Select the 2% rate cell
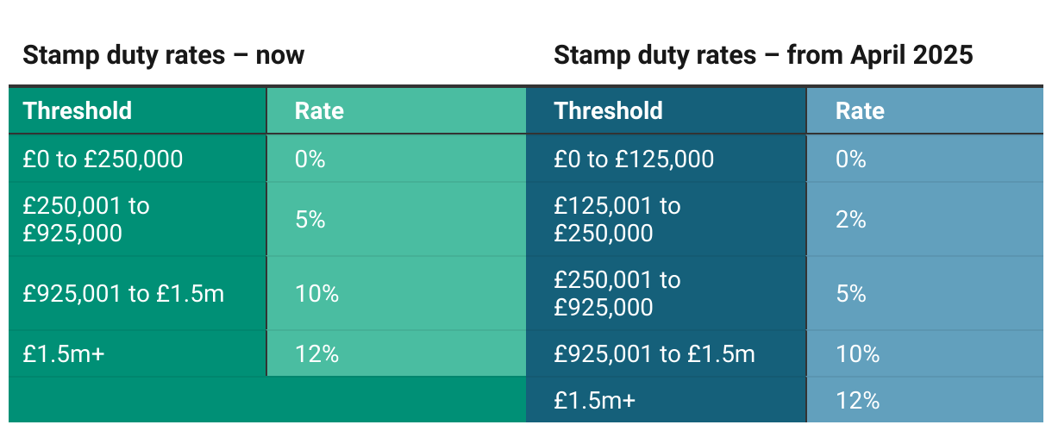This screenshot has width=1052, height=431. point(850,219)
